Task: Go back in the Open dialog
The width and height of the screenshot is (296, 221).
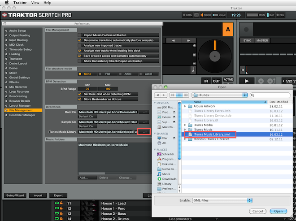Action: click(x=157, y=95)
